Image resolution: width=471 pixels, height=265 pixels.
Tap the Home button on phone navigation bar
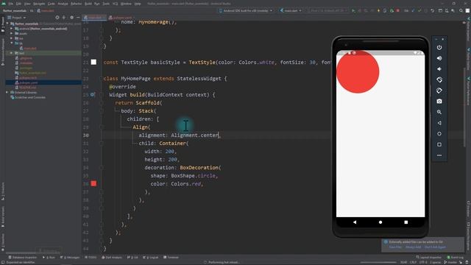coord(380,222)
